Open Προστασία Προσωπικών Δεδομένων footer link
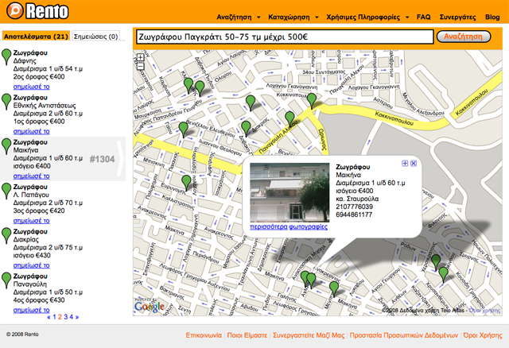Screen dimensions: 509x348 pos(403,335)
